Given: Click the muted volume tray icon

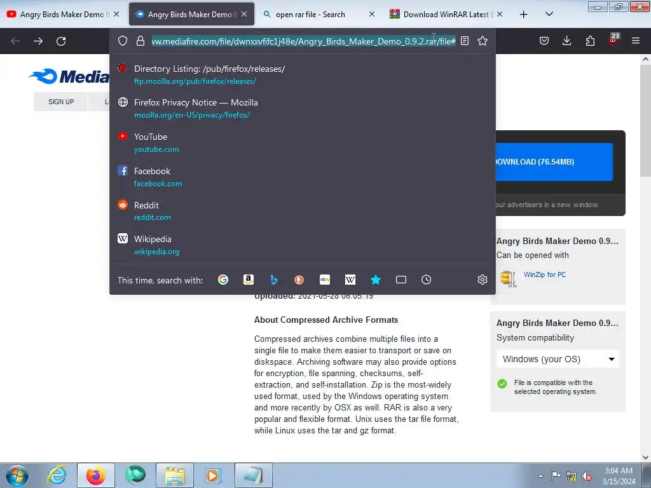Looking at the screenshot, I should [587, 476].
